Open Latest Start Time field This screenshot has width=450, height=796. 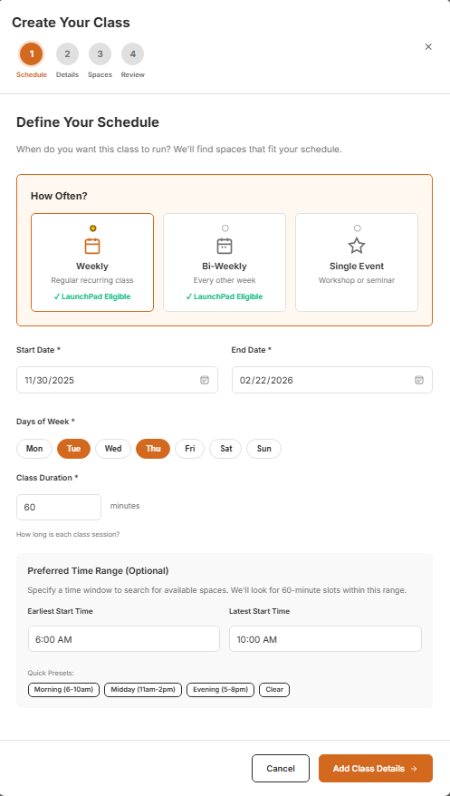click(325, 638)
